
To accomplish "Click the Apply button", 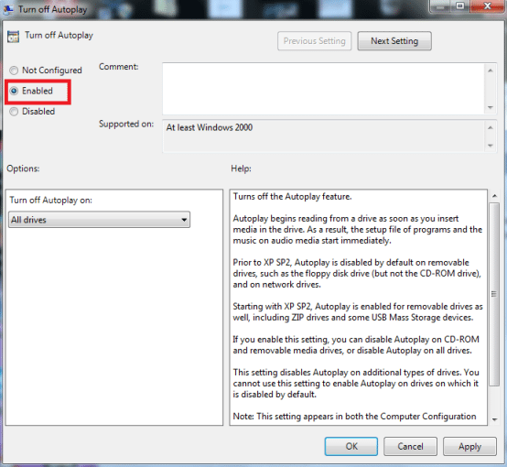I will [x=469, y=446].
